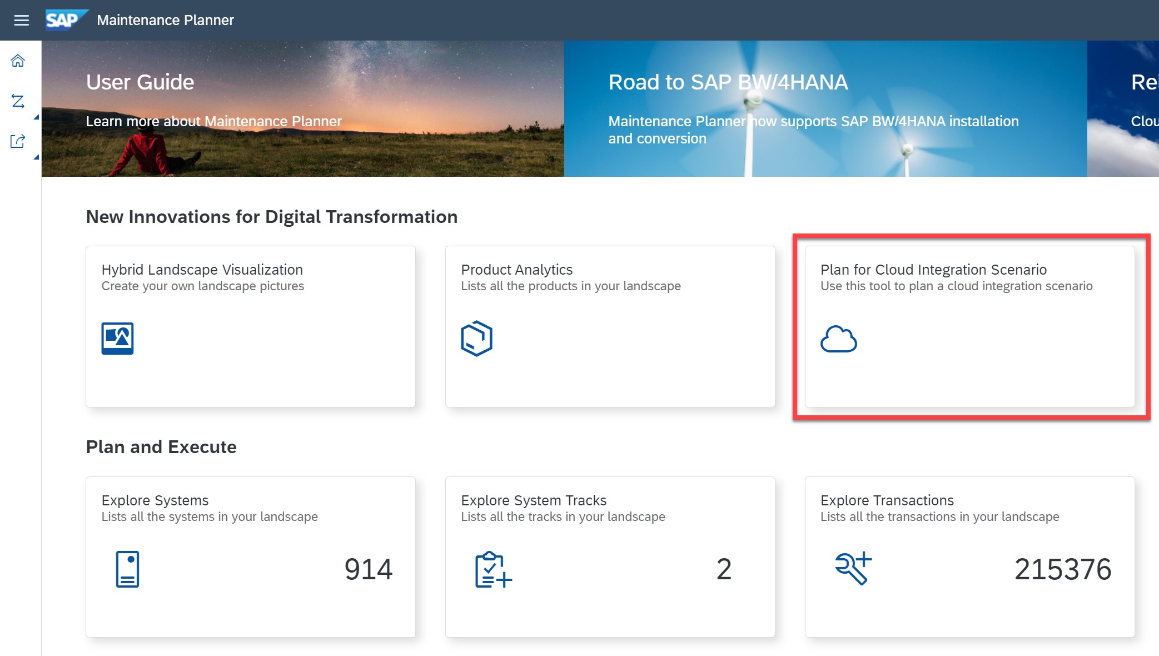Click the 215376 transactions count
Image resolution: width=1159 pixels, height=656 pixels.
pyautogui.click(x=1062, y=569)
